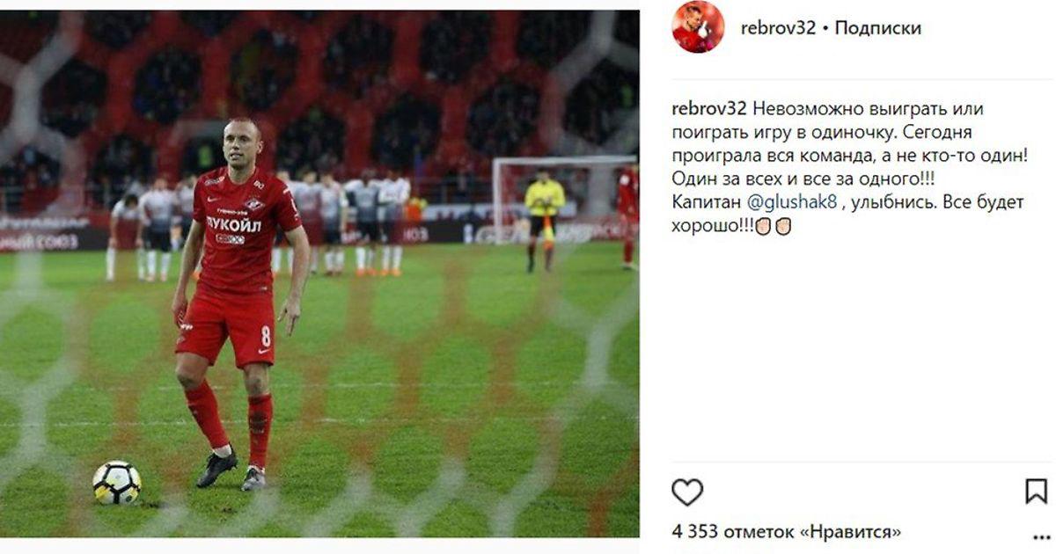The height and width of the screenshot is (554, 1056).
Task: Click the soccer ball in the photo
Action: click(x=116, y=483)
